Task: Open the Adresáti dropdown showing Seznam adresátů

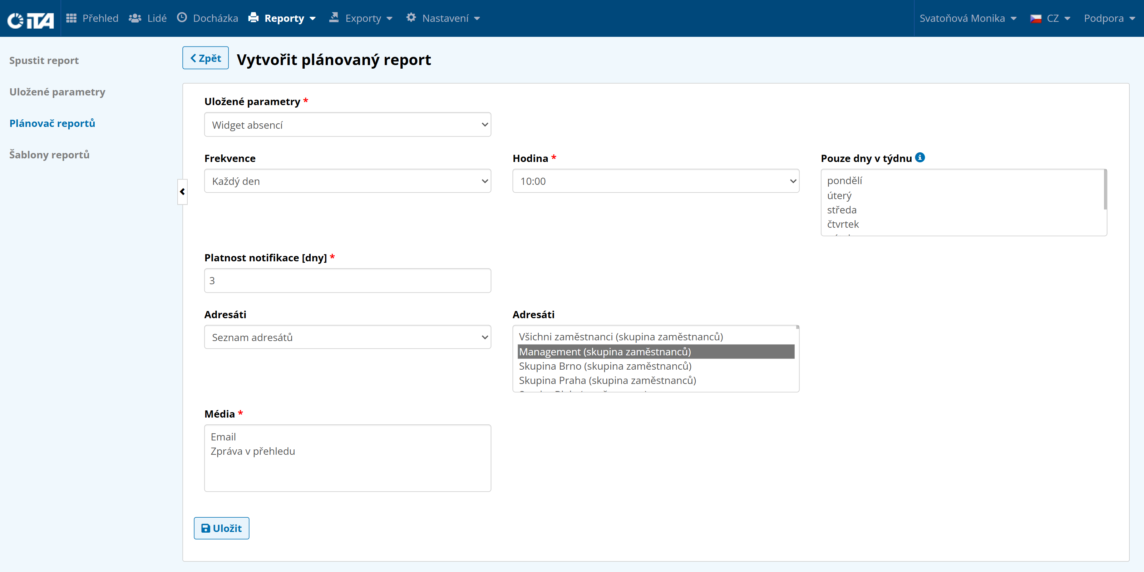Action: point(348,337)
